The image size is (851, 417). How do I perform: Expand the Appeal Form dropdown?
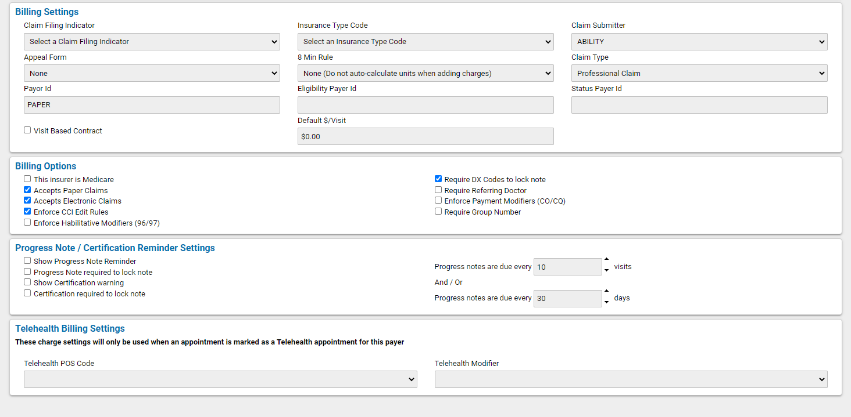[x=151, y=73]
